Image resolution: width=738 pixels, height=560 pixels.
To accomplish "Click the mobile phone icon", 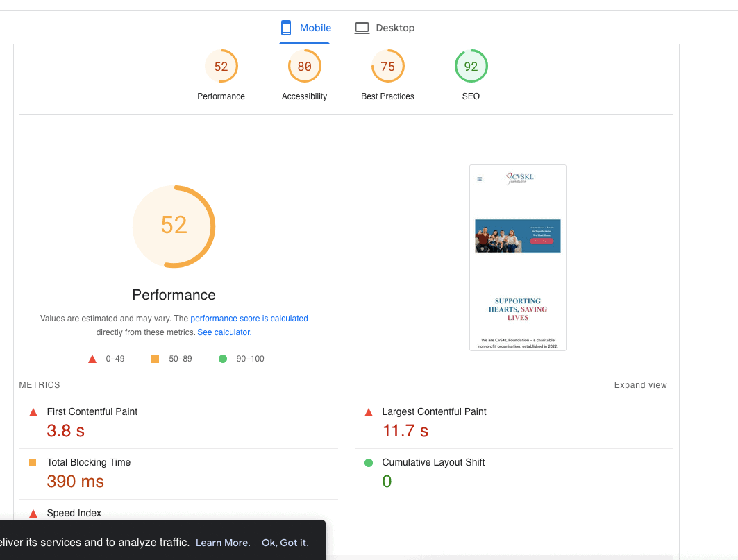I will (285, 28).
